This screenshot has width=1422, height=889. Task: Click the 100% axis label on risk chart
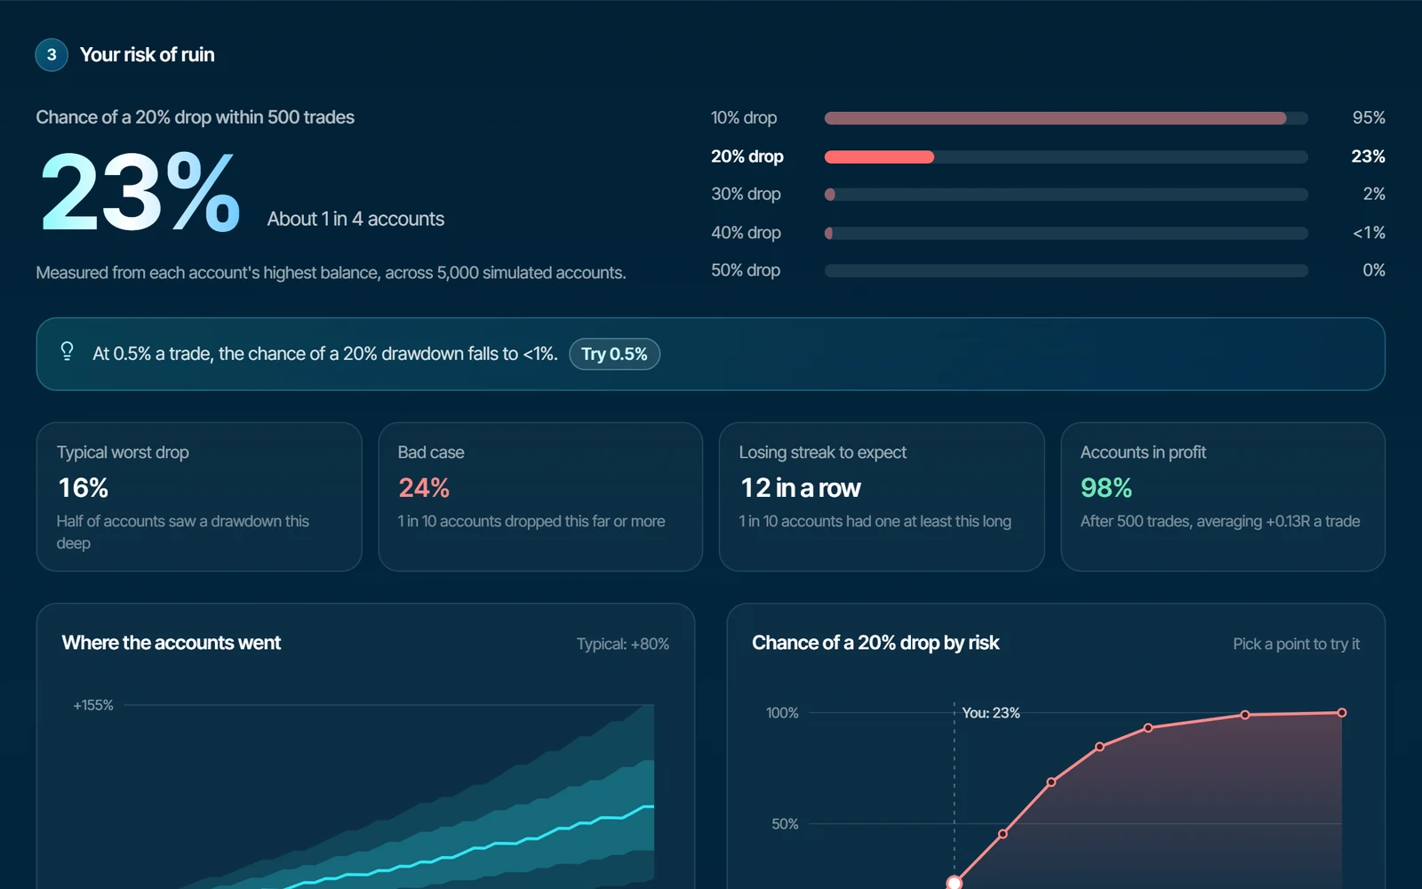(782, 713)
